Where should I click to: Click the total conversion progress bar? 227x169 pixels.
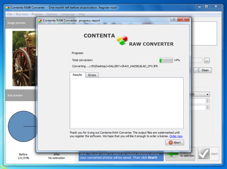[166, 60]
